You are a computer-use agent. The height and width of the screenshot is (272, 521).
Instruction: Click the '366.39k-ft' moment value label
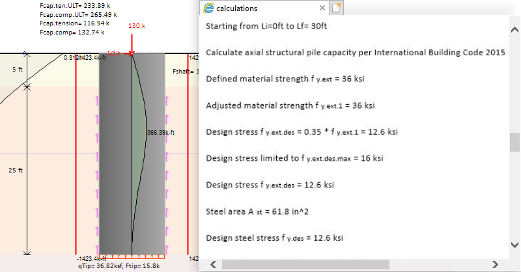161,133
